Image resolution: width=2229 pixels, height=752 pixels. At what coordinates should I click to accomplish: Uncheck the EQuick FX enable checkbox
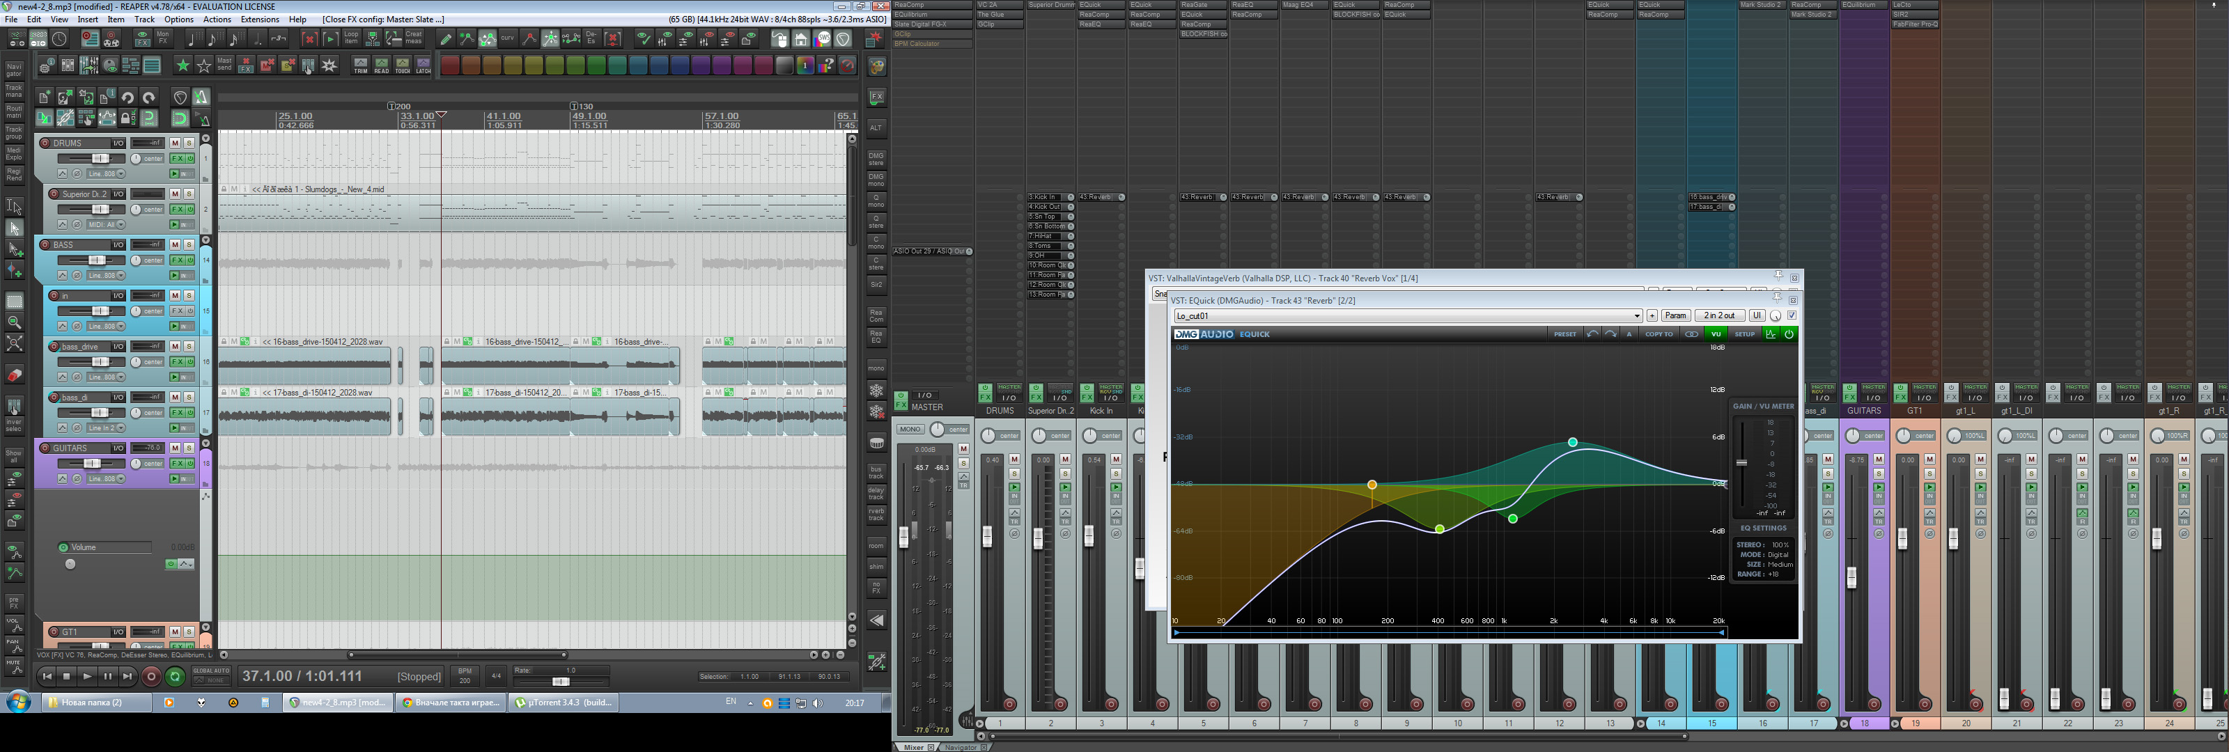pyautogui.click(x=1792, y=316)
